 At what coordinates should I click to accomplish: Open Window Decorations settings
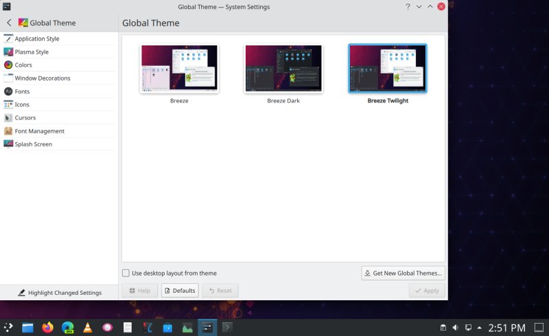coord(43,78)
